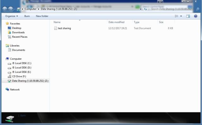
Task: Click the Local DISK (E:) drive icon
Action: tap(9, 72)
